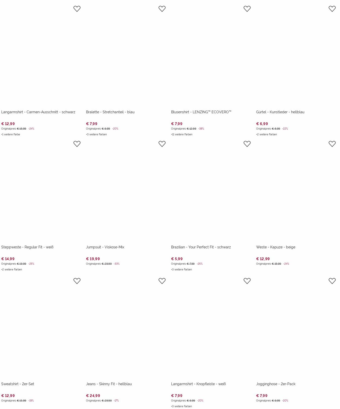View Gürtel - Kunstleder - hellblau details
340x409 pixels.
click(x=280, y=112)
